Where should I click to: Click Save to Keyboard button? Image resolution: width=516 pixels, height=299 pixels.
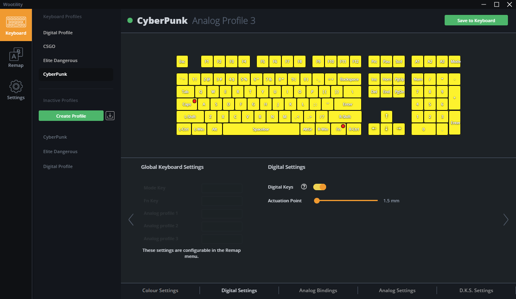pos(476,21)
